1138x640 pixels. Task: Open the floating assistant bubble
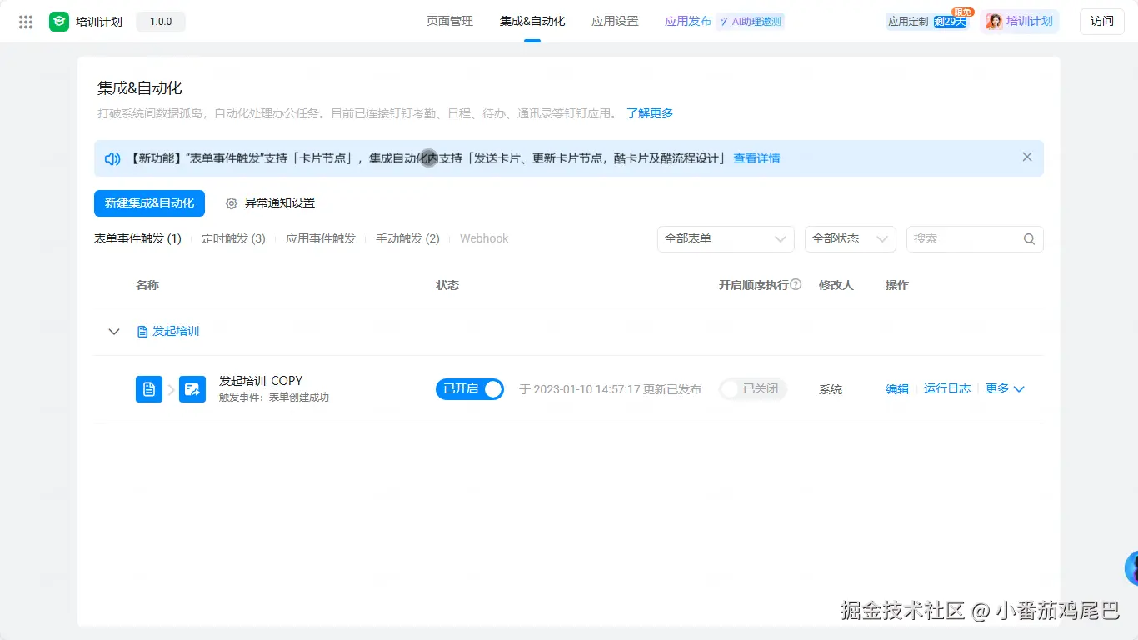1131,568
